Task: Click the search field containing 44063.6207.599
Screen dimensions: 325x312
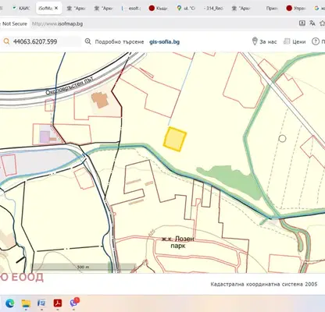Action: pyautogui.click(x=41, y=41)
